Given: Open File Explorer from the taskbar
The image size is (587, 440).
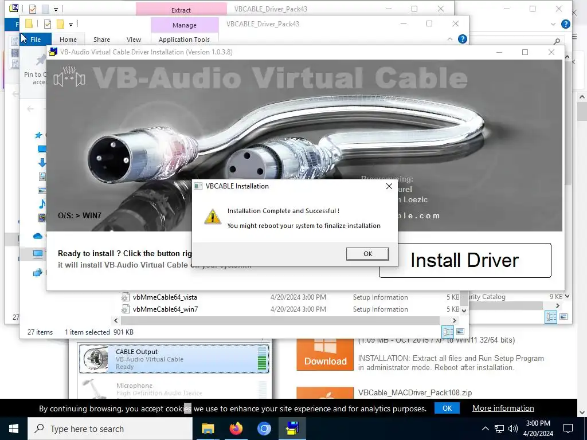Looking at the screenshot, I should 208,429.
